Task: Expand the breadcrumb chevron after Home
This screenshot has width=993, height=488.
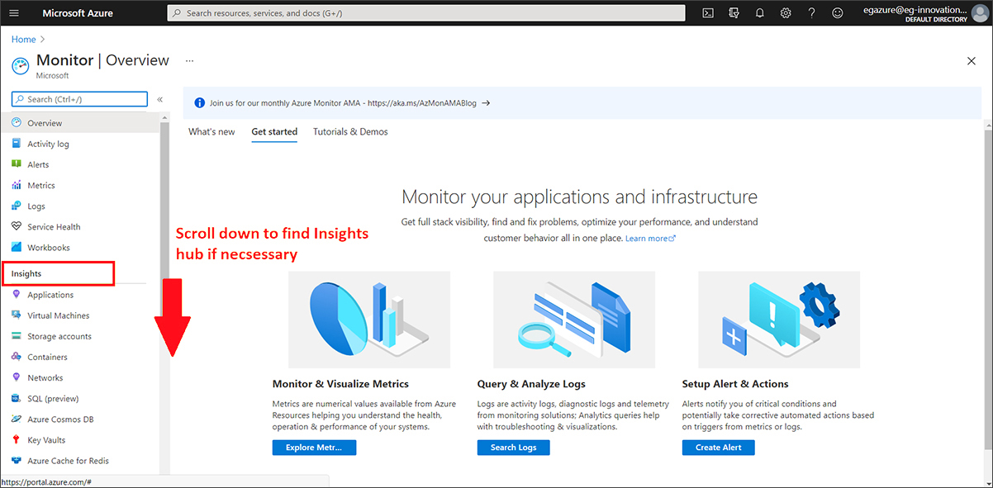Action: coord(42,39)
